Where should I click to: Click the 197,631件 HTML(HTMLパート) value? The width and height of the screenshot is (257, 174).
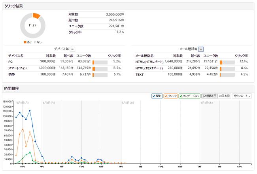click(211, 61)
